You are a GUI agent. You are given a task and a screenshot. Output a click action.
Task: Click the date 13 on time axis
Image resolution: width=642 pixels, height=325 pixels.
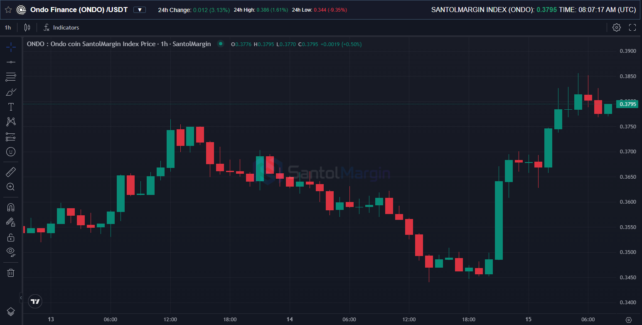51,320
